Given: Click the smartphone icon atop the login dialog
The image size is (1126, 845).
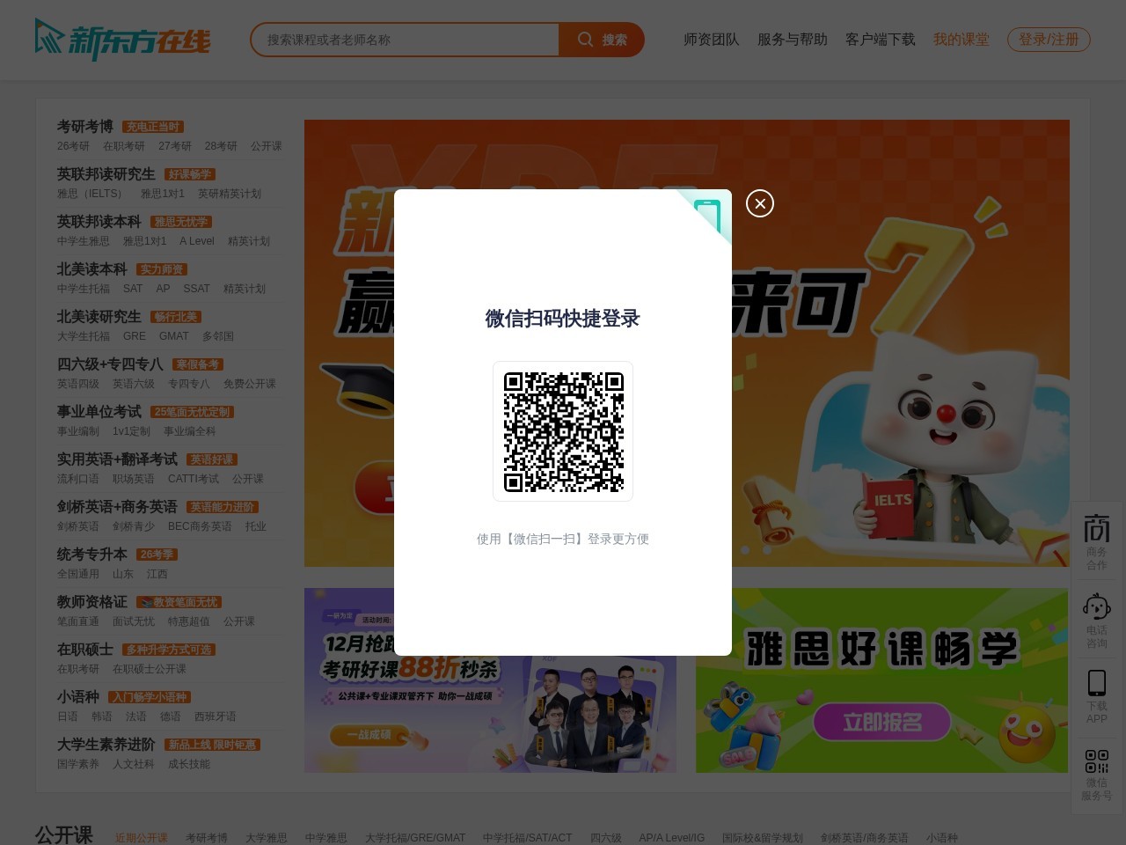Looking at the screenshot, I should point(709,212).
